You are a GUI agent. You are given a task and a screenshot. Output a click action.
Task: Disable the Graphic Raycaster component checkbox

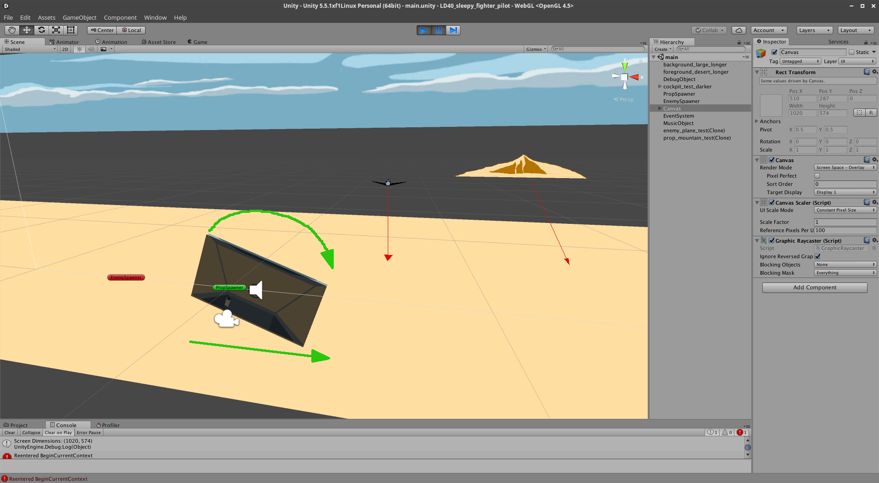tap(772, 240)
